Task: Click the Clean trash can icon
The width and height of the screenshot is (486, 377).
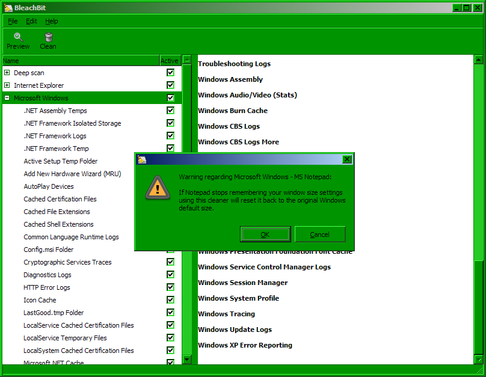Action: point(48,37)
